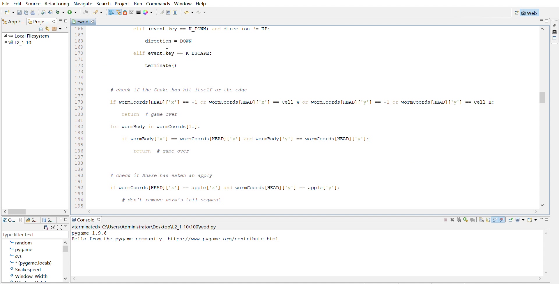
Task: Click the Open folder icon
Action: [86, 13]
